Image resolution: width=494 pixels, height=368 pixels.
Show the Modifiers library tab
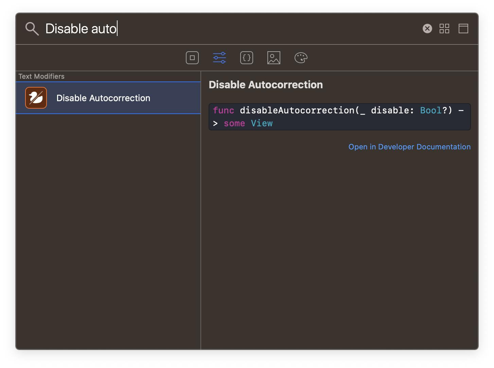pos(219,58)
